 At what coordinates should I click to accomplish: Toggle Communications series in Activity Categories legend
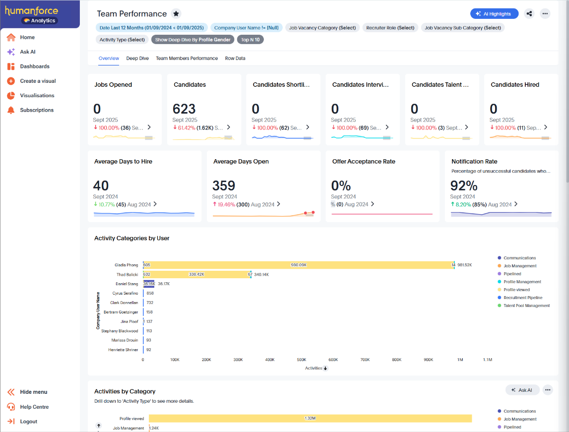click(519, 258)
